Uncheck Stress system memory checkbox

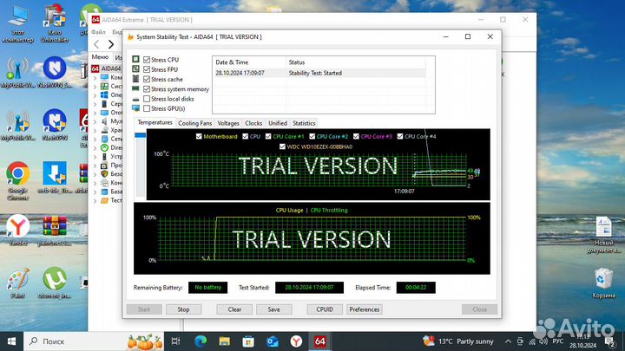[x=147, y=88]
